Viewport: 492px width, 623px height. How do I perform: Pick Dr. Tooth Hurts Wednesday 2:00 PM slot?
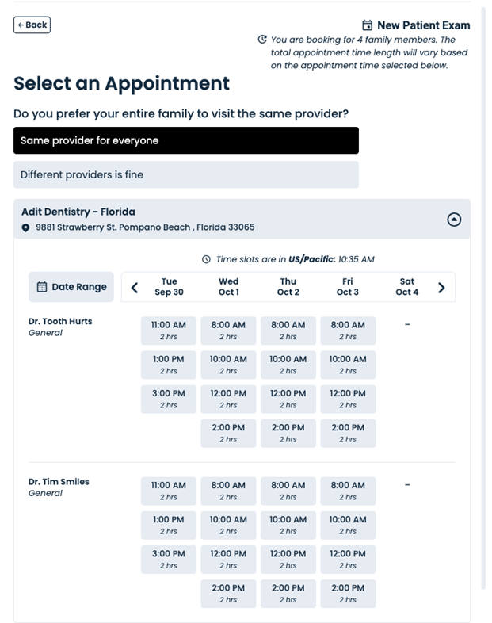tap(228, 433)
